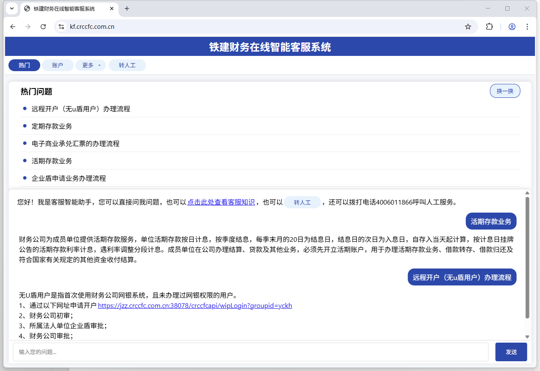The width and height of the screenshot is (540, 371).
Task: Send message with 发送 button
Action: tap(511, 352)
